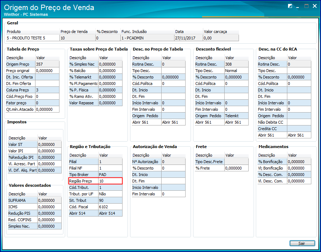Click the Valor Repasse row label

[83, 103]
